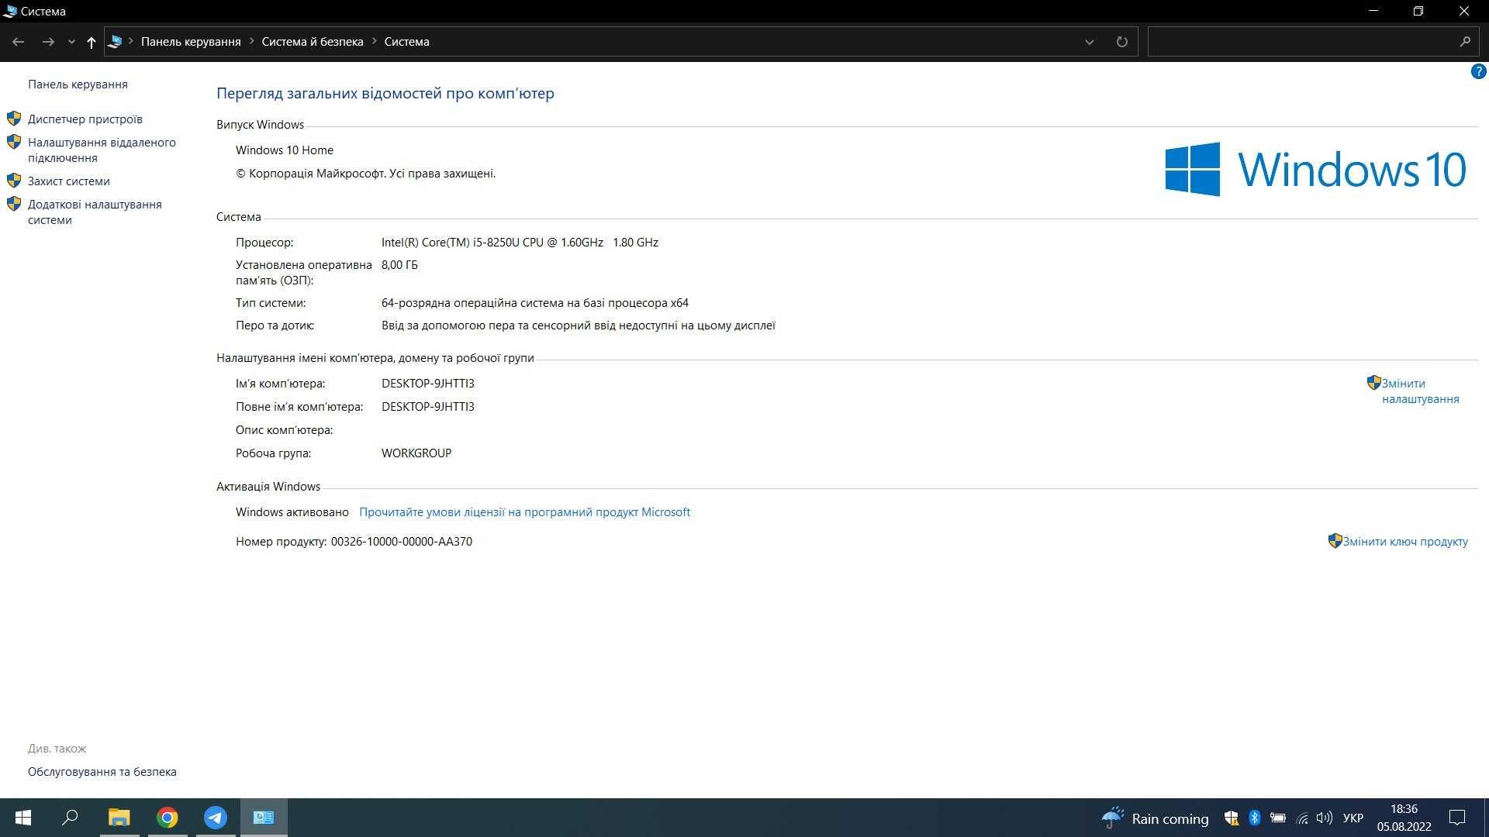Select the 'Система' breadcrumb

click(406, 42)
